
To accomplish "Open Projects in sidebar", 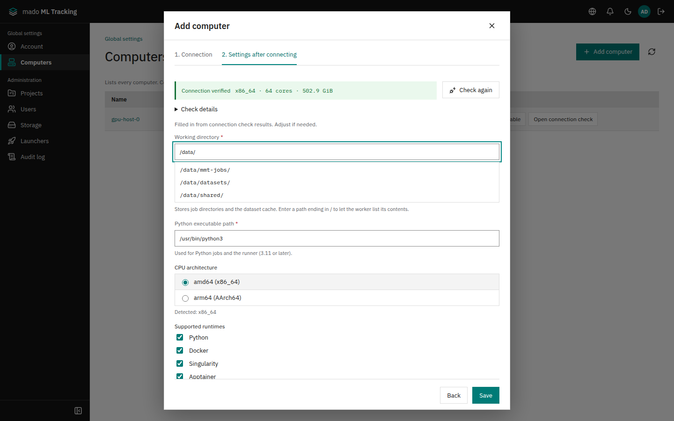I will click(x=45, y=93).
